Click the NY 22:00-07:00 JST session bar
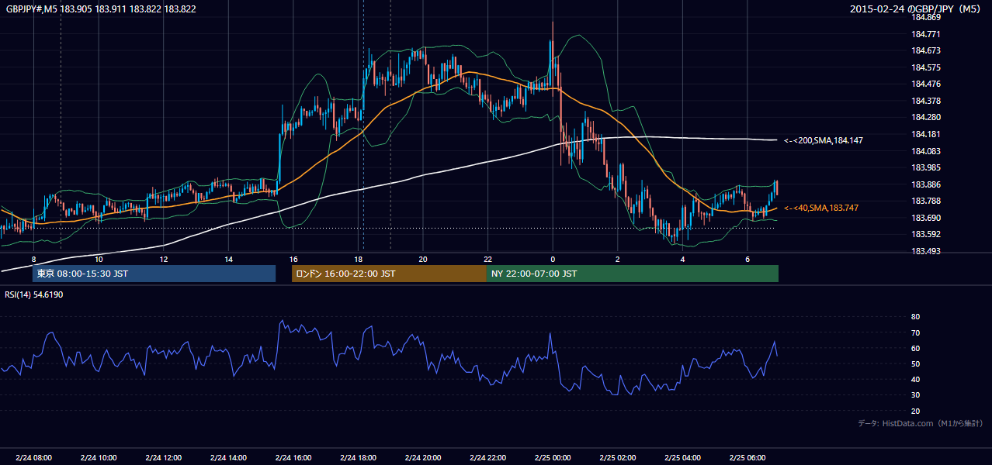The image size is (992, 465). pyautogui.click(x=633, y=274)
